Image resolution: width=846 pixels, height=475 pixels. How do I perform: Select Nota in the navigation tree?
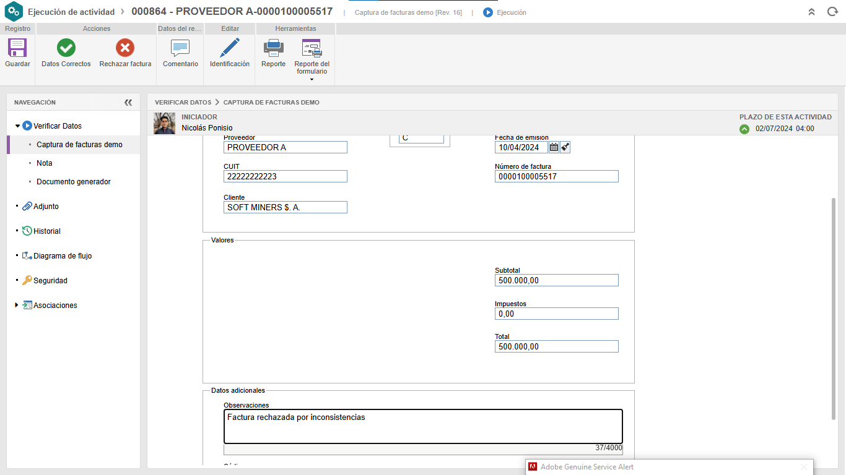(45, 163)
